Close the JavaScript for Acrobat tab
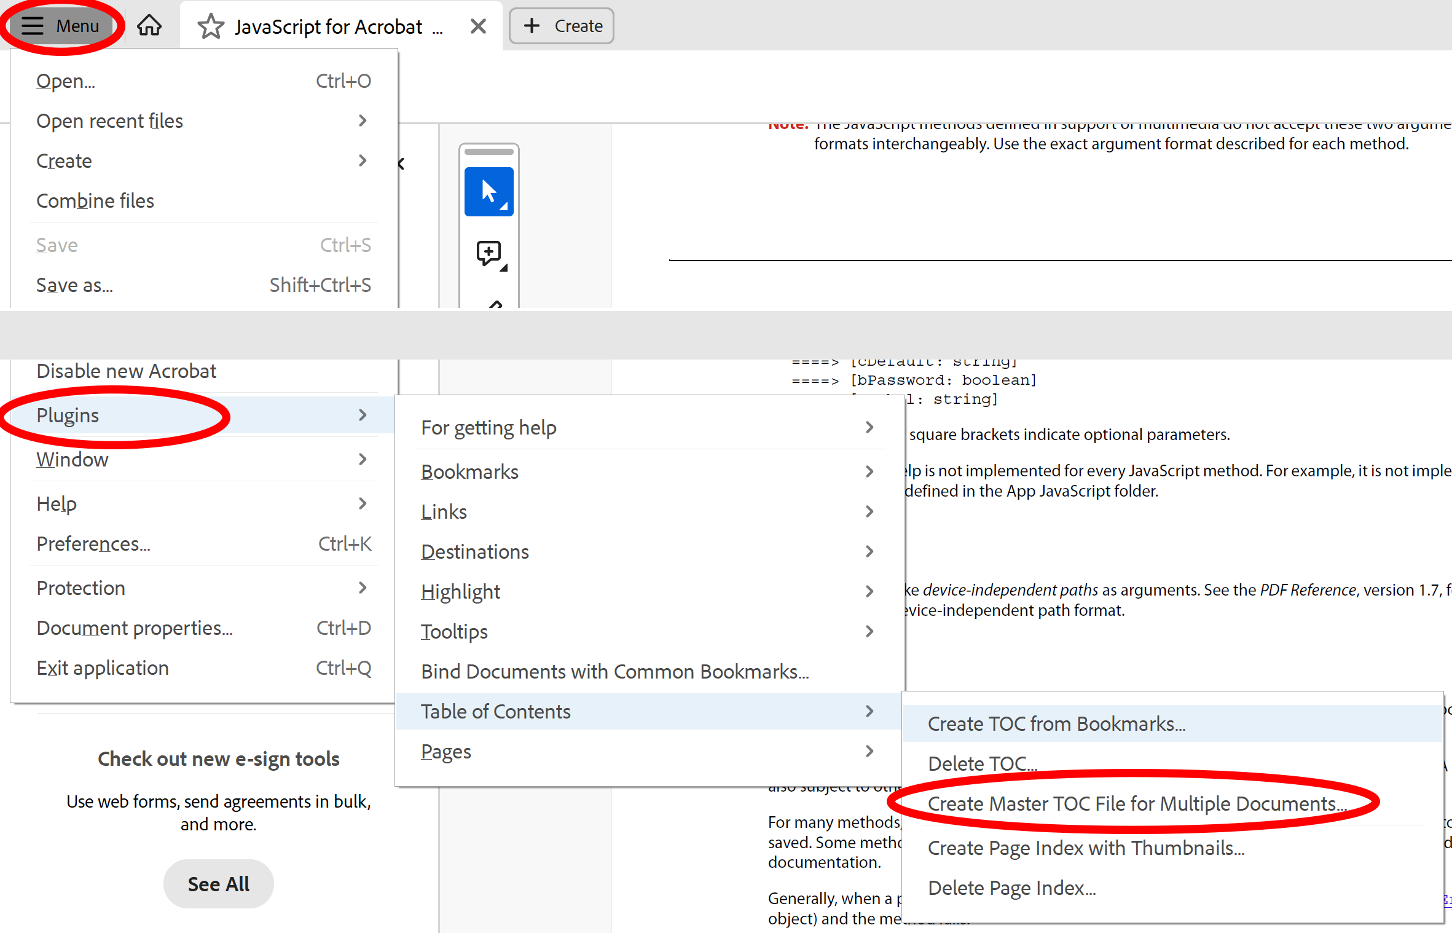This screenshot has height=933, width=1452. (x=478, y=26)
